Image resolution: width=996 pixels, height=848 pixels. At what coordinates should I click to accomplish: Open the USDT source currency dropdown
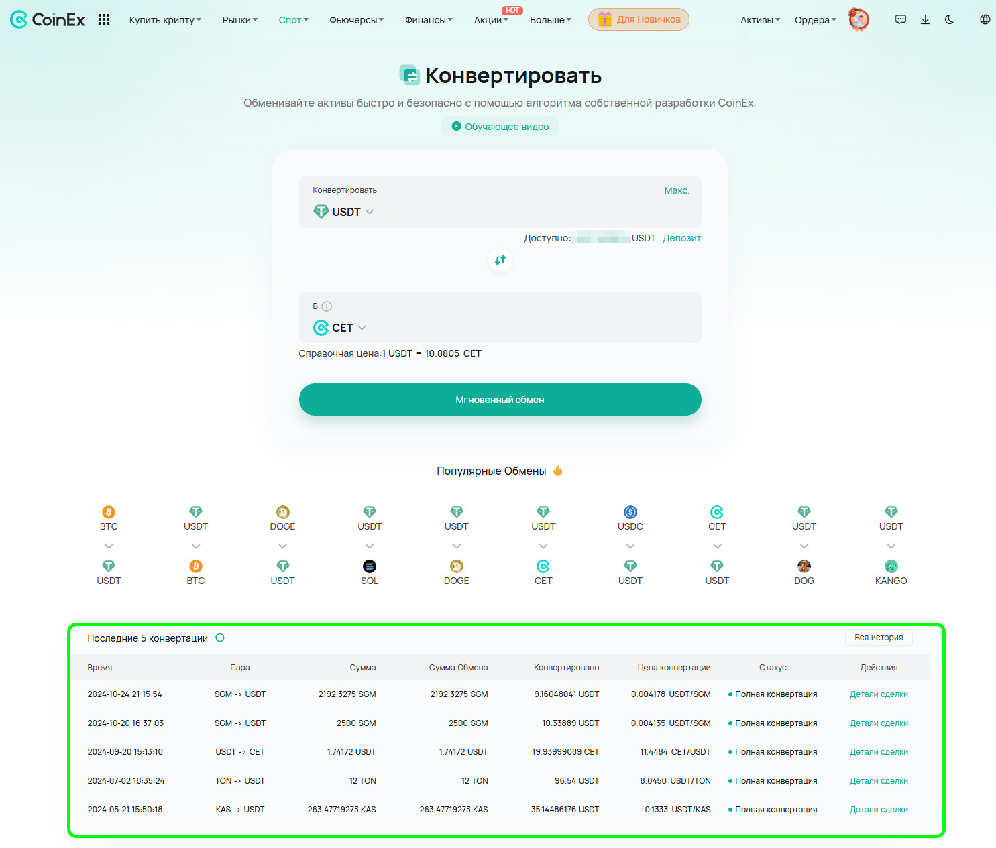point(343,212)
